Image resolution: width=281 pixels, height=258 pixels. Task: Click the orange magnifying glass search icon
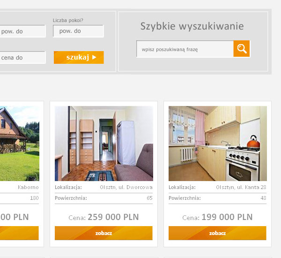[241, 49]
